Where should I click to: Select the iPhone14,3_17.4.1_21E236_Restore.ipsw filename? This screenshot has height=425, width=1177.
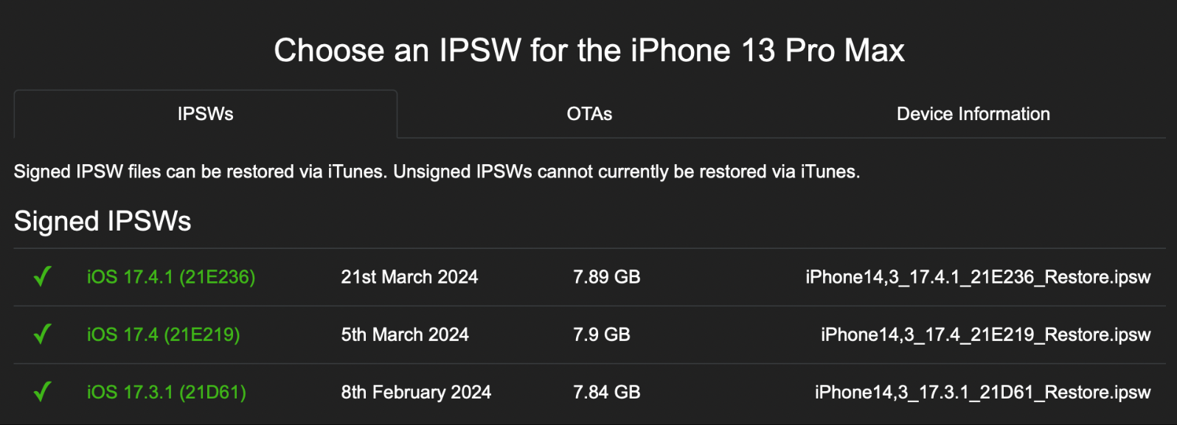[978, 277]
